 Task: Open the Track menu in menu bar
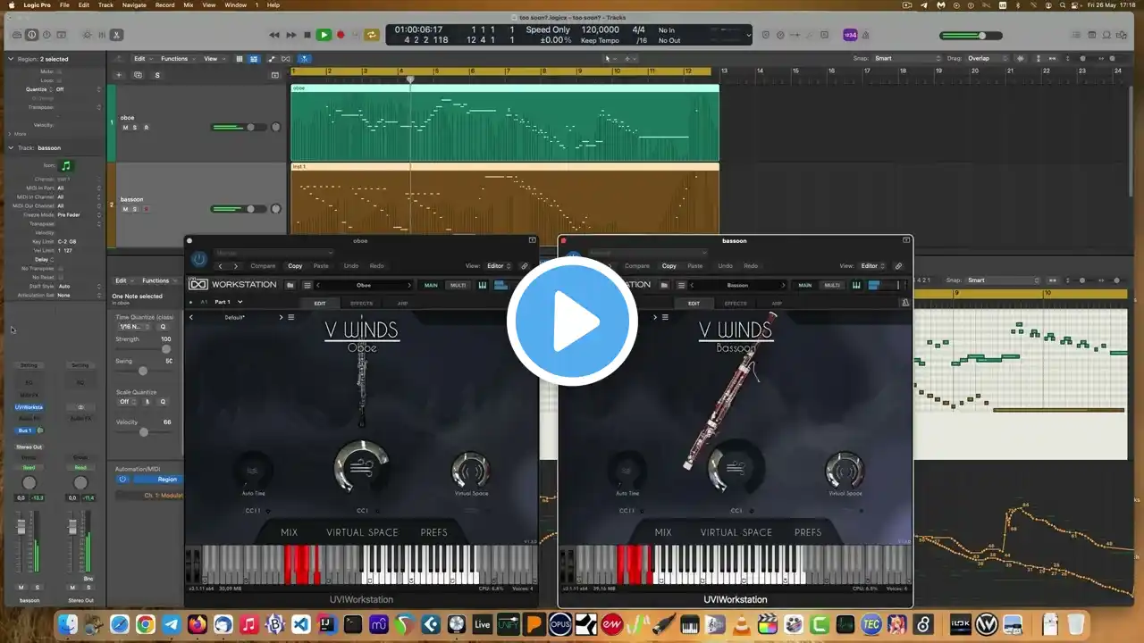(106, 4)
